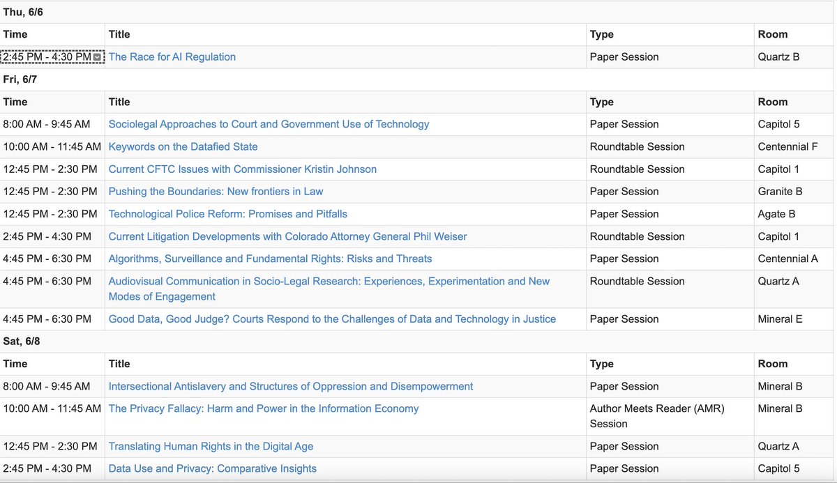
Task: Open The Privacy Fallacy session link
Action: point(264,408)
